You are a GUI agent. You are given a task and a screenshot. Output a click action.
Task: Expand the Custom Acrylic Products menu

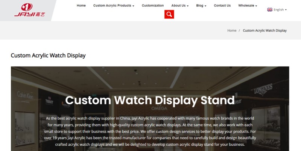[114, 6]
